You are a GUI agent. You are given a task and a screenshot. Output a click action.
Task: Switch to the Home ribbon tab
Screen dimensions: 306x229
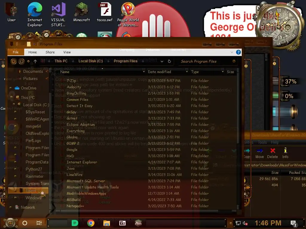tap(32, 52)
